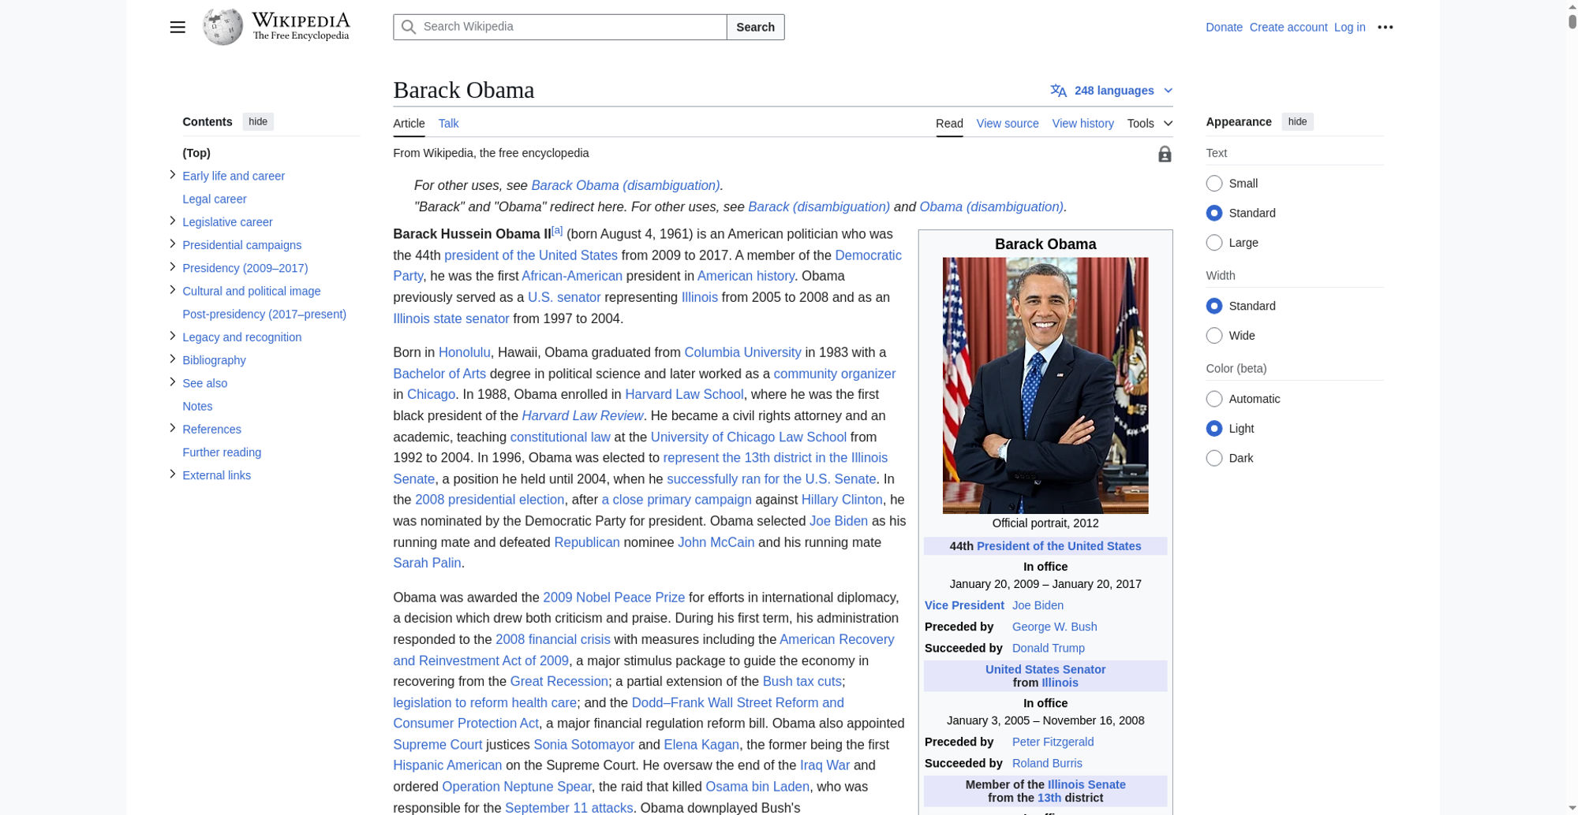
Task: Select Wide width option
Action: tap(1214, 336)
